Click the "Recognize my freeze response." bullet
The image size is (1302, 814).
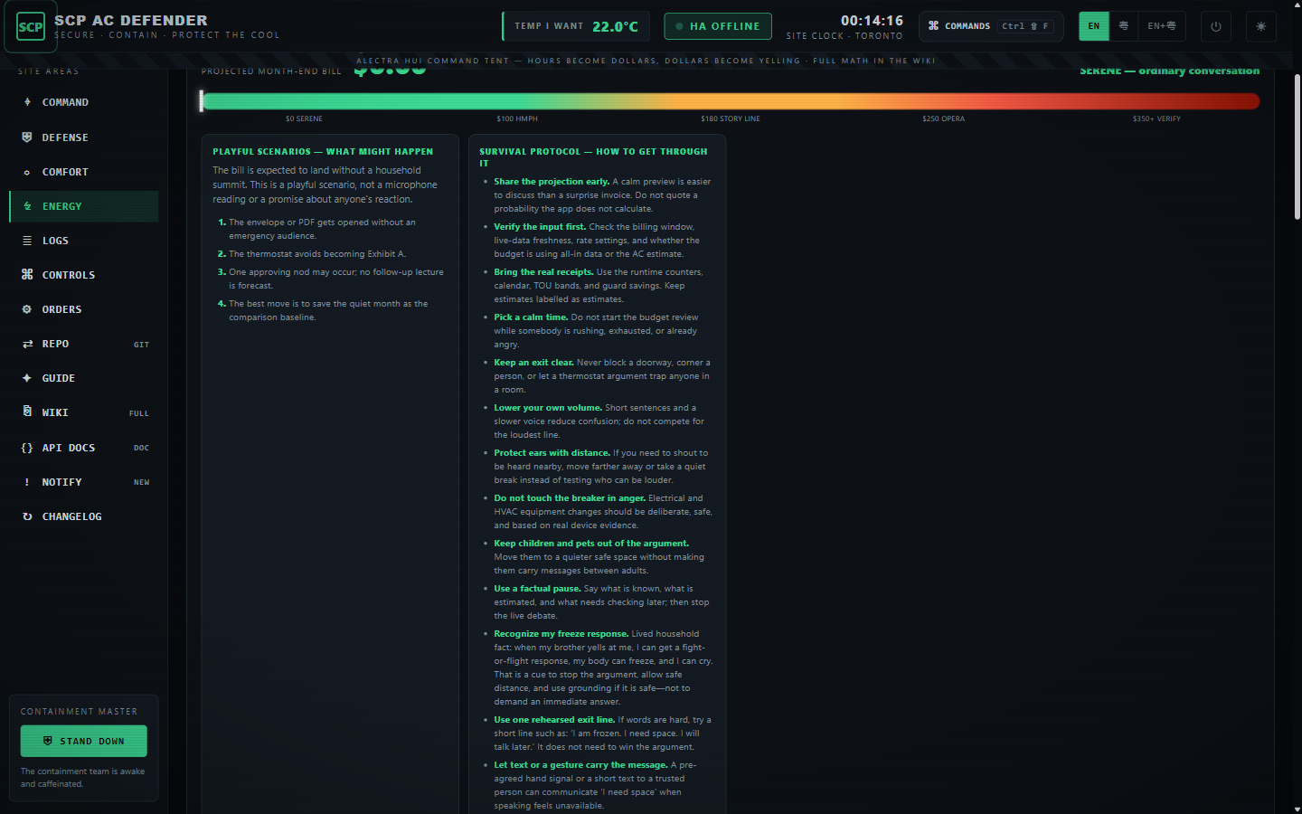pos(603,667)
